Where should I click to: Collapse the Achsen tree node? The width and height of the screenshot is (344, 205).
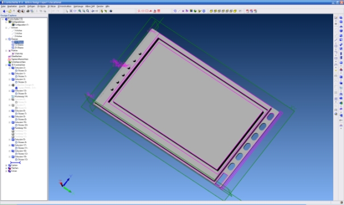pos(6,28)
